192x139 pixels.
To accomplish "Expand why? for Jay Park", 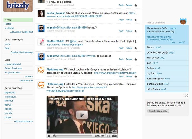I will (159, 74).
